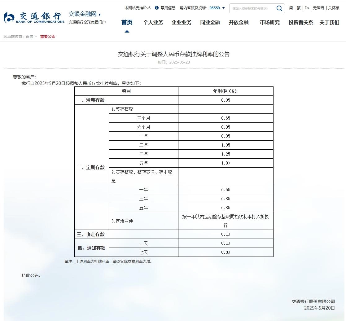Click the 重要公告 breadcrumb link
Viewport: 346px width, 321px height.
click(48, 36)
